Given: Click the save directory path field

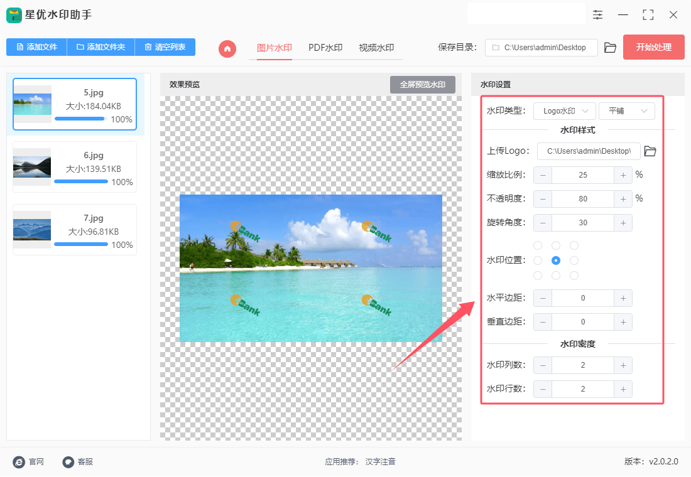Looking at the screenshot, I should tap(541, 48).
